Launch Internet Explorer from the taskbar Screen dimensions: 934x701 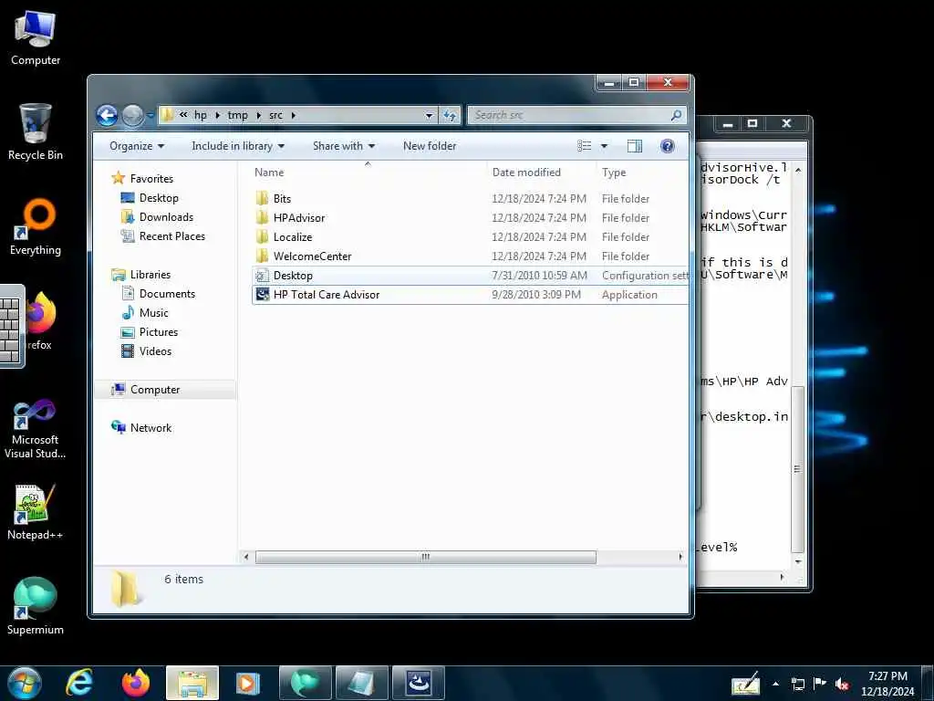coord(79,683)
